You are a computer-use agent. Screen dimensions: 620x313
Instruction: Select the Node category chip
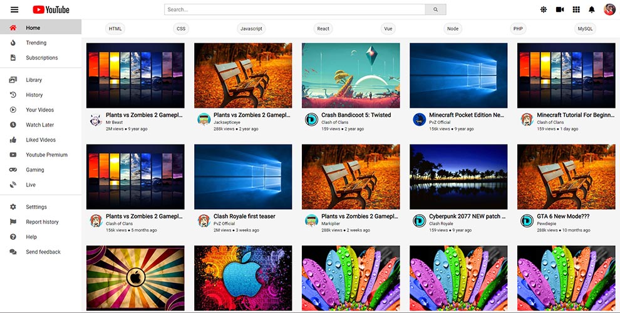pyautogui.click(x=453, y=29)
